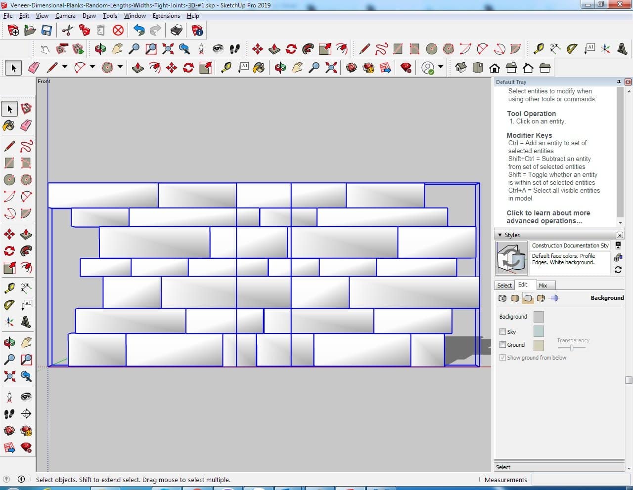Toggle Show ground from below checkbox

coord(502,358)
